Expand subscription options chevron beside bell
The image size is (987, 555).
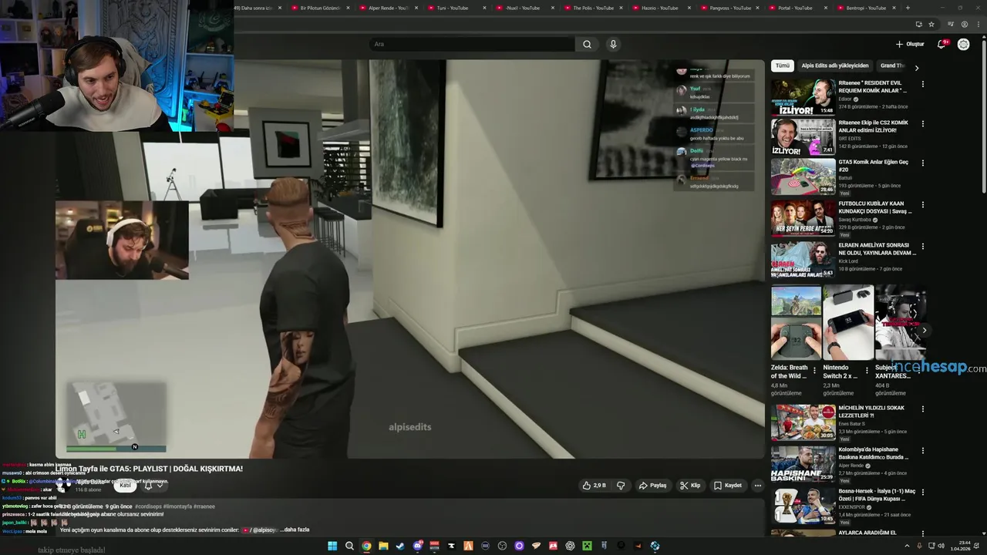pyautogui.click(x=160, y=486)
